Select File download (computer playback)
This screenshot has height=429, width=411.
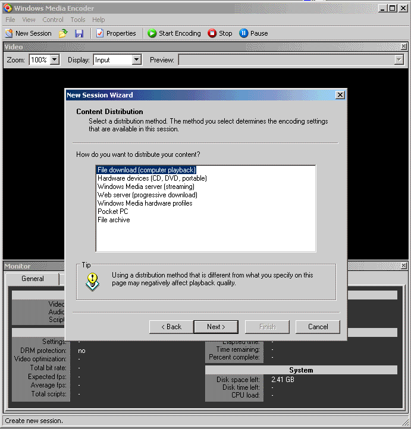point(146,170)
